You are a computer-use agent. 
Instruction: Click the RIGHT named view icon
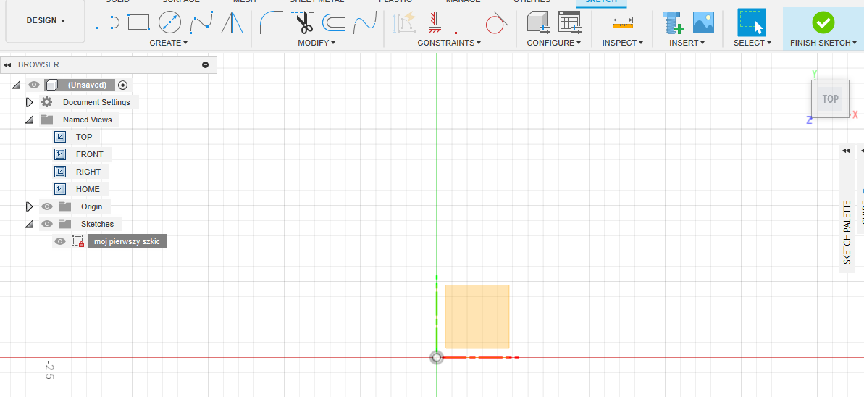pos(60,172)
